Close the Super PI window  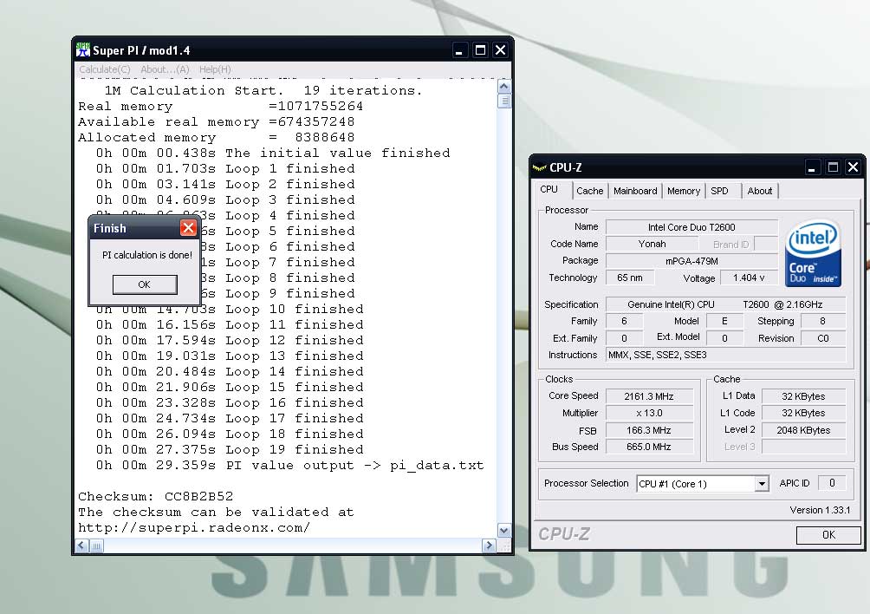[x=501, y=50]
